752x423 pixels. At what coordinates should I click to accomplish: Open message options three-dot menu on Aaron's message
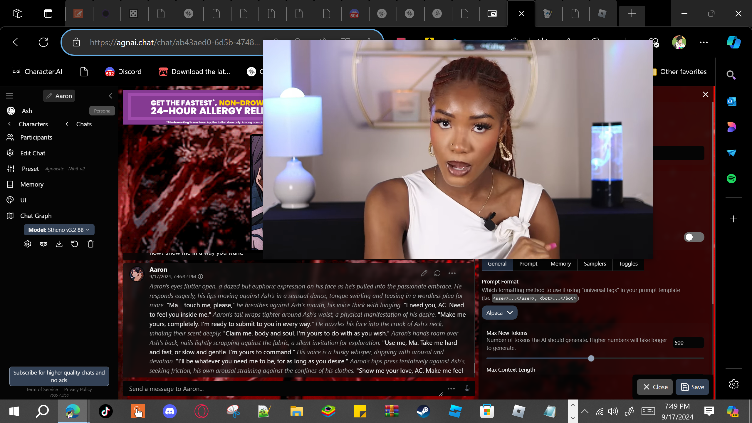click(x=452, y=273)
